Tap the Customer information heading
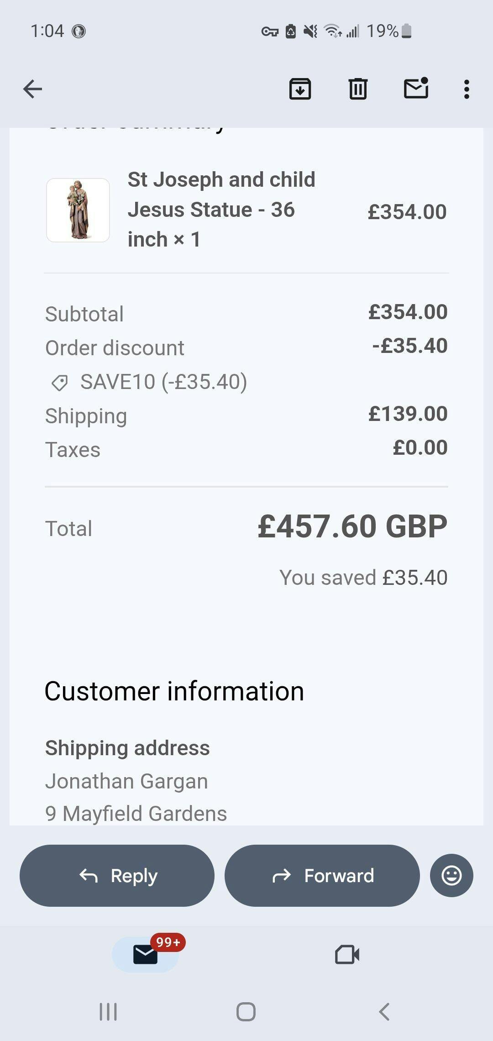 coord(174,691)
